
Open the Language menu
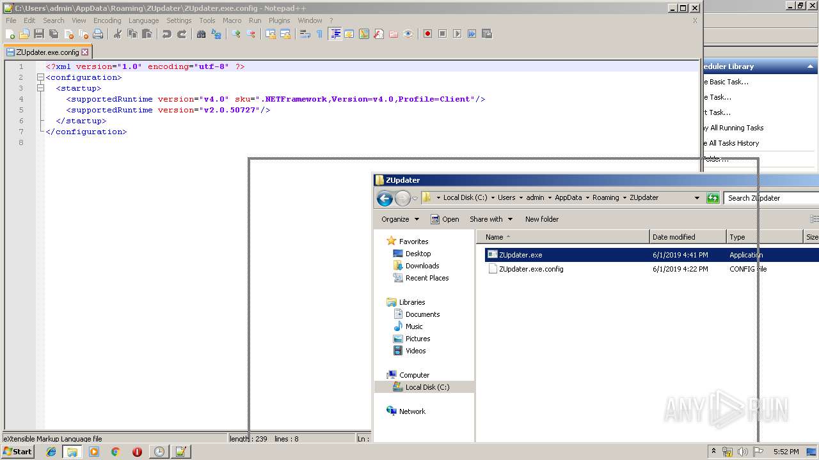(x=143, y=20)
